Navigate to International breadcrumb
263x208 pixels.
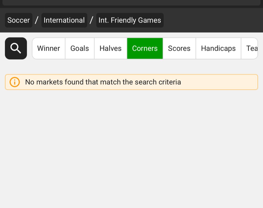[x=64, y=20]
